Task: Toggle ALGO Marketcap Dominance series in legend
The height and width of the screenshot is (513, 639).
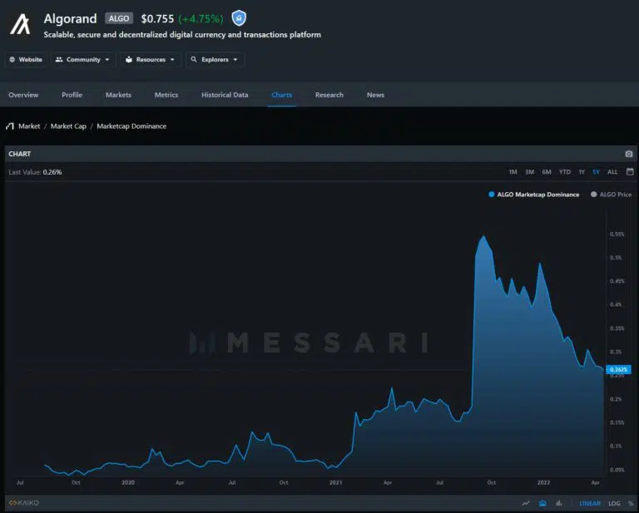Action: pyautogui.click(x=534, y=195)
